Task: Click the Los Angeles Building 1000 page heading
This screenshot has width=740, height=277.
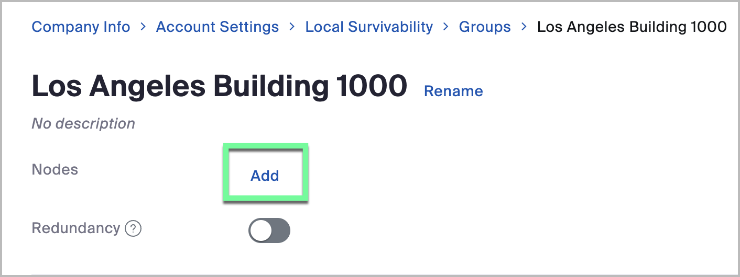Action: coord(220,86)
